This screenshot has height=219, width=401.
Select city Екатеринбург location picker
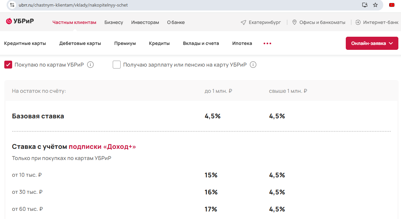pos(261,22)
